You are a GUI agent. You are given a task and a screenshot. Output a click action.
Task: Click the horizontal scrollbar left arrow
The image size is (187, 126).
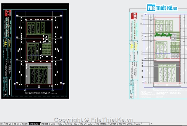(x=152, y=124)
